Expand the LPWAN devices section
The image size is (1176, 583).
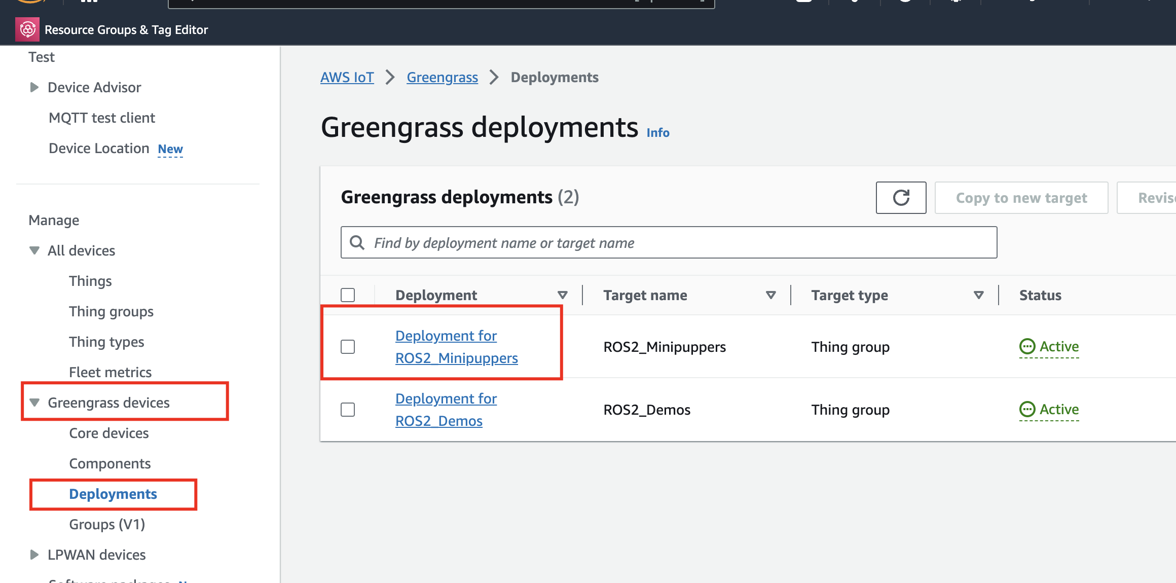point(34,555)
